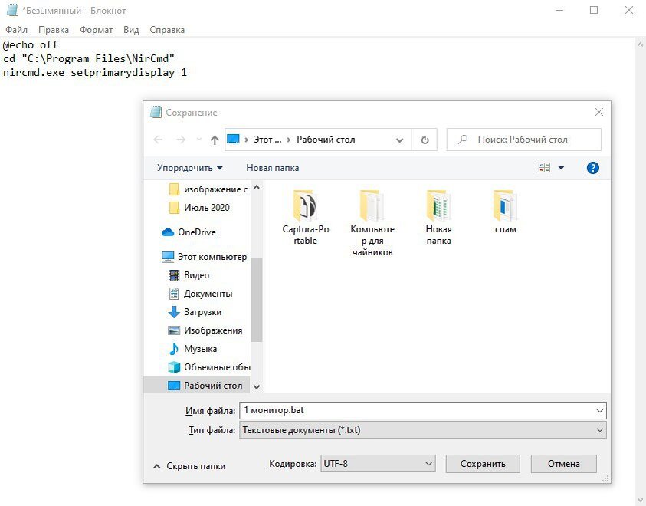Select the 'изображение с' folder in sidebar
This screenshot has height=506, width=646.
coord(208,189)
